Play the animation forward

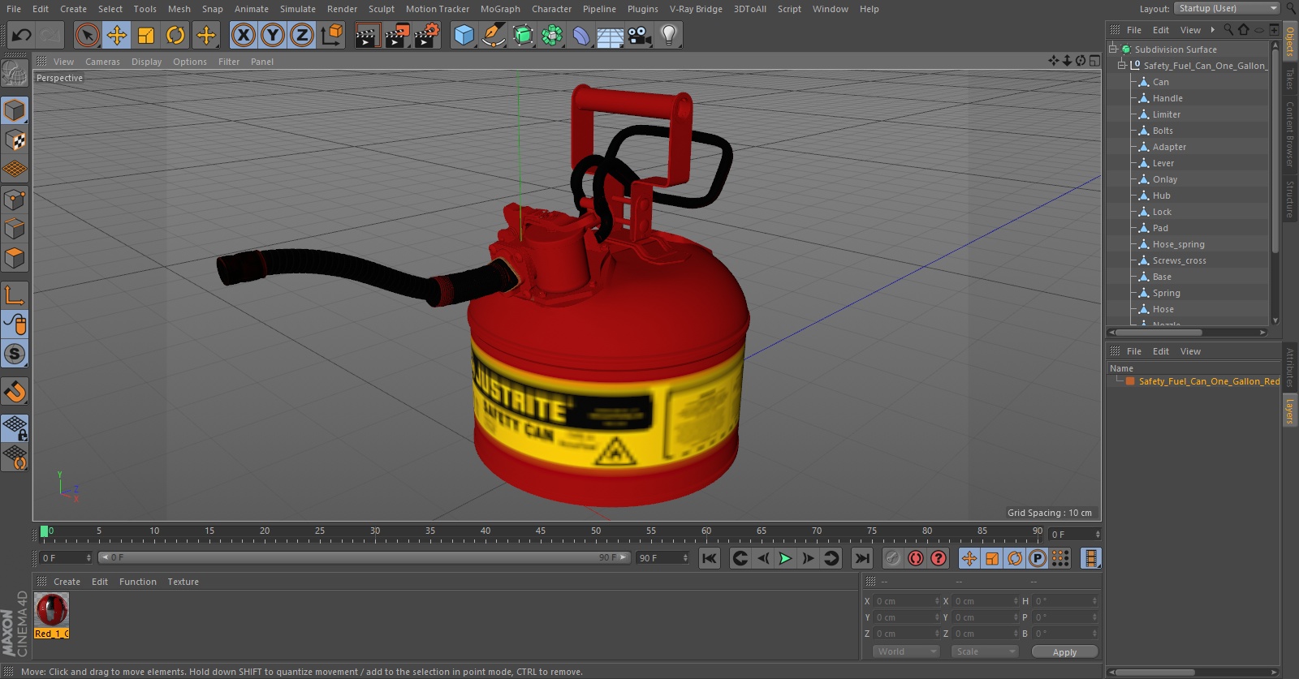[785, 558]
